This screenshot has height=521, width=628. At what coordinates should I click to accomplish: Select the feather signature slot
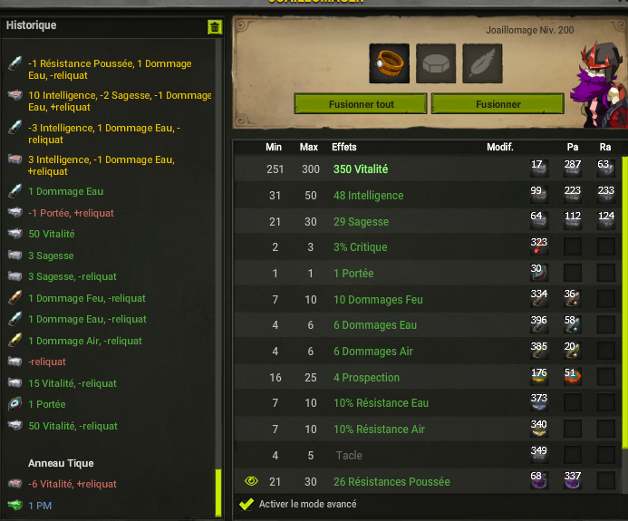tap(482, 63)
